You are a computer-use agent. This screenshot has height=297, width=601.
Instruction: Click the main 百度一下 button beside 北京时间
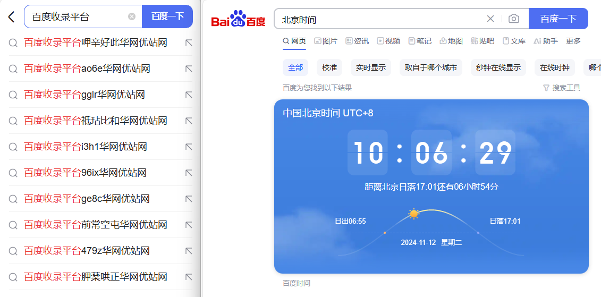(x=558, y=19)
